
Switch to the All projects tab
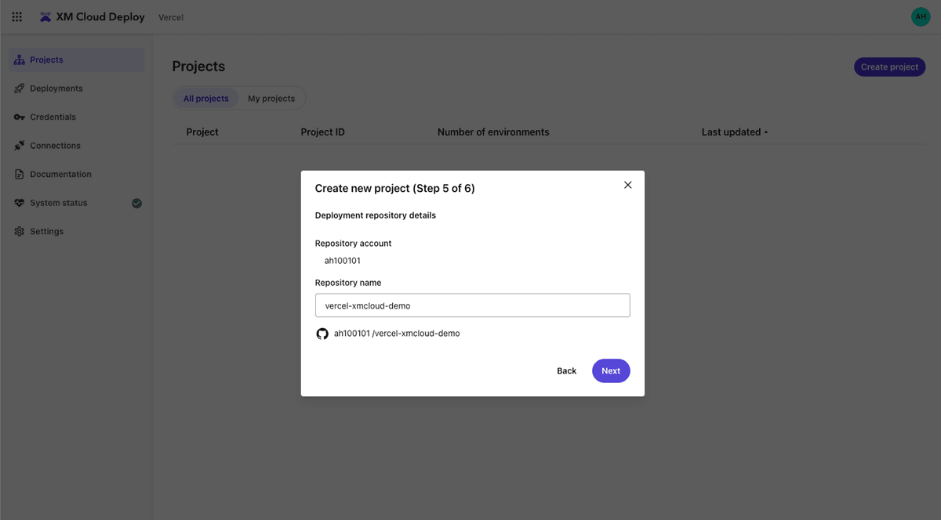(x=205, y=99)
